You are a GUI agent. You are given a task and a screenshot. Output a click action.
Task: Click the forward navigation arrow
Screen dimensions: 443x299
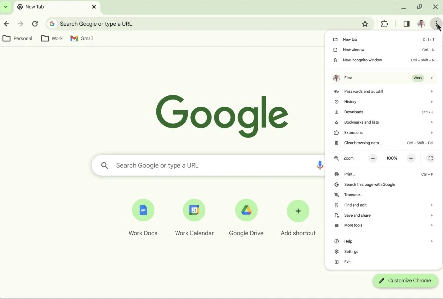point(20,24)
